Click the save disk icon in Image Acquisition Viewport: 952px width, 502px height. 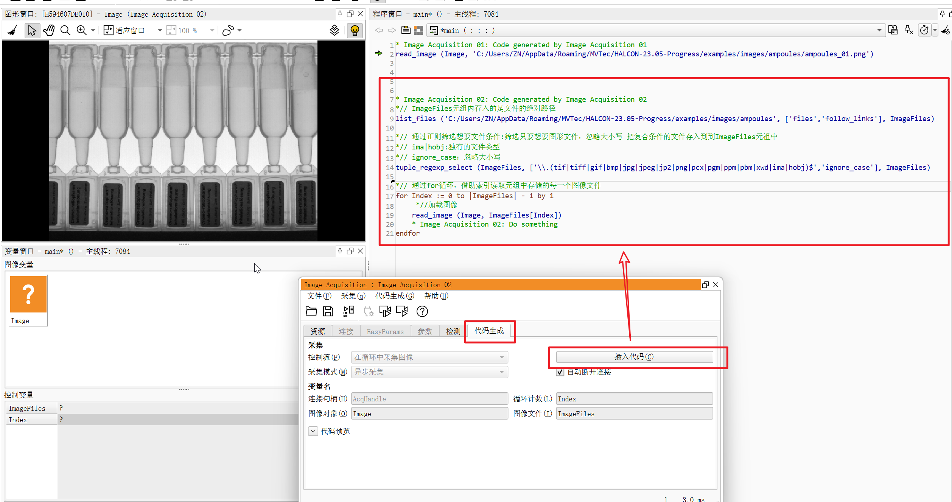click(x=328, y=311)
